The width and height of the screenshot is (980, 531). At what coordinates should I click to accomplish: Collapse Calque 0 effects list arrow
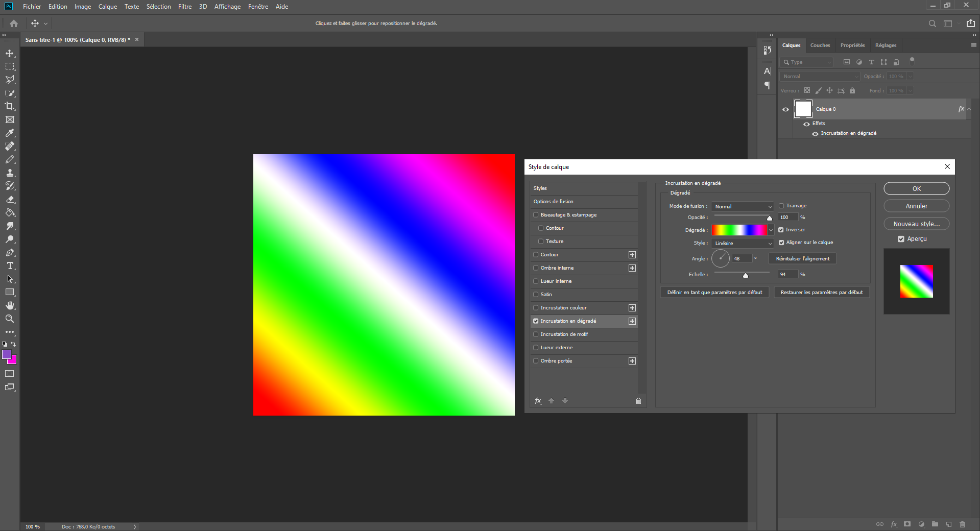point(969,109)
